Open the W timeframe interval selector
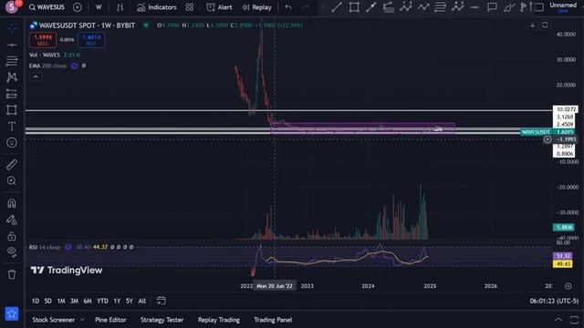 click(99, 7)
